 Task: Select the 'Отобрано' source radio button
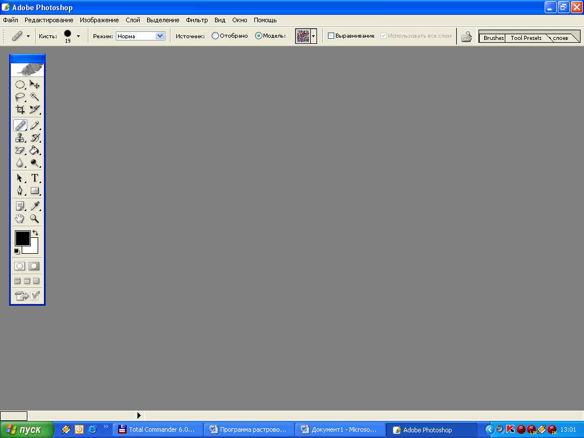pyautogui.click(x=215, y=36)
